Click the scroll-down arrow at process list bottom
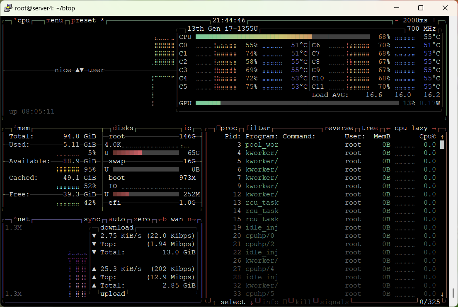The height and width of the screenshot is (307, 458). 442,294
